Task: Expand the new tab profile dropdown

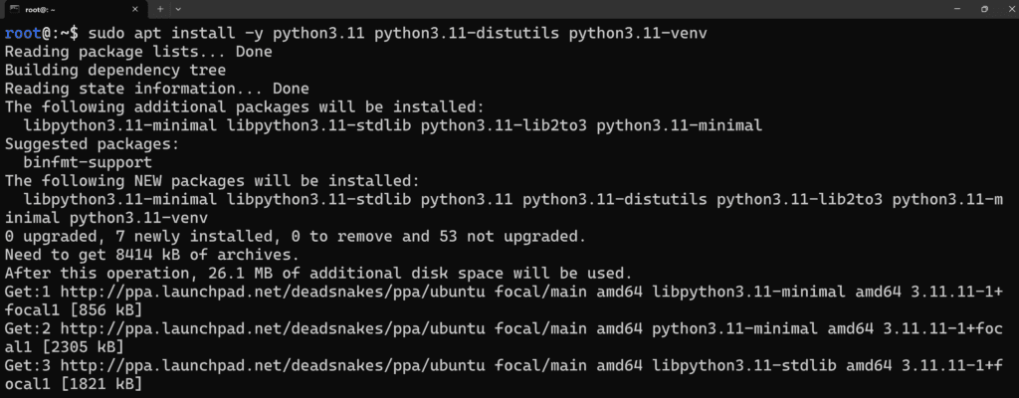Action: tap(179, 9)
